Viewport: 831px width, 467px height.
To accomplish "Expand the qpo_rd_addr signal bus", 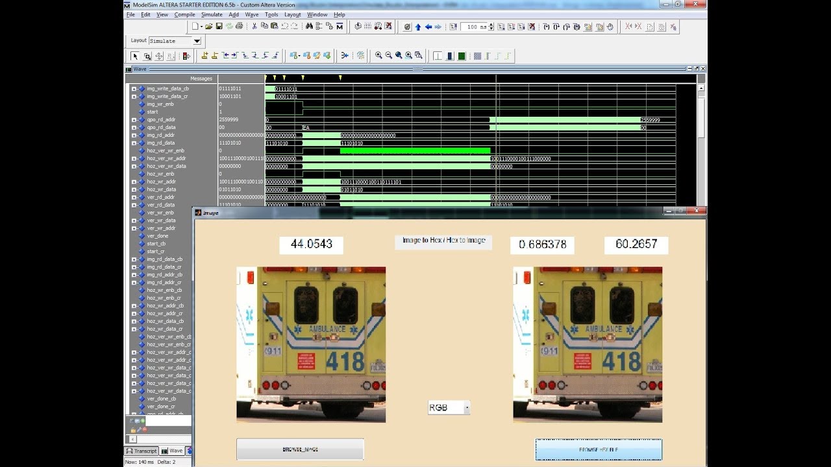I will [x=134, y=120].
